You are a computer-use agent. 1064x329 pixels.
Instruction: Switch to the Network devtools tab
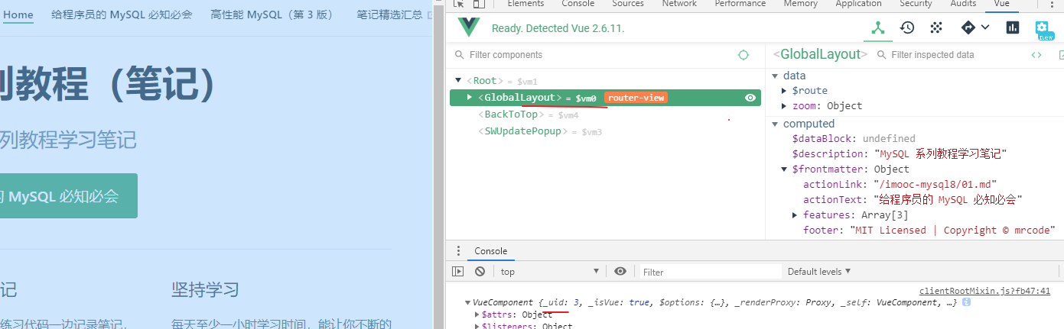pos(679,4)
